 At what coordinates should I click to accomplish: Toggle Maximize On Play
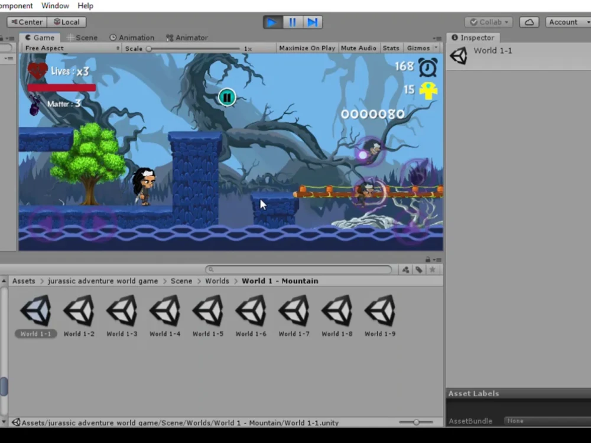pos(307,48)
